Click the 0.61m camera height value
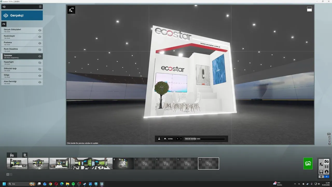 pos(170,139)
